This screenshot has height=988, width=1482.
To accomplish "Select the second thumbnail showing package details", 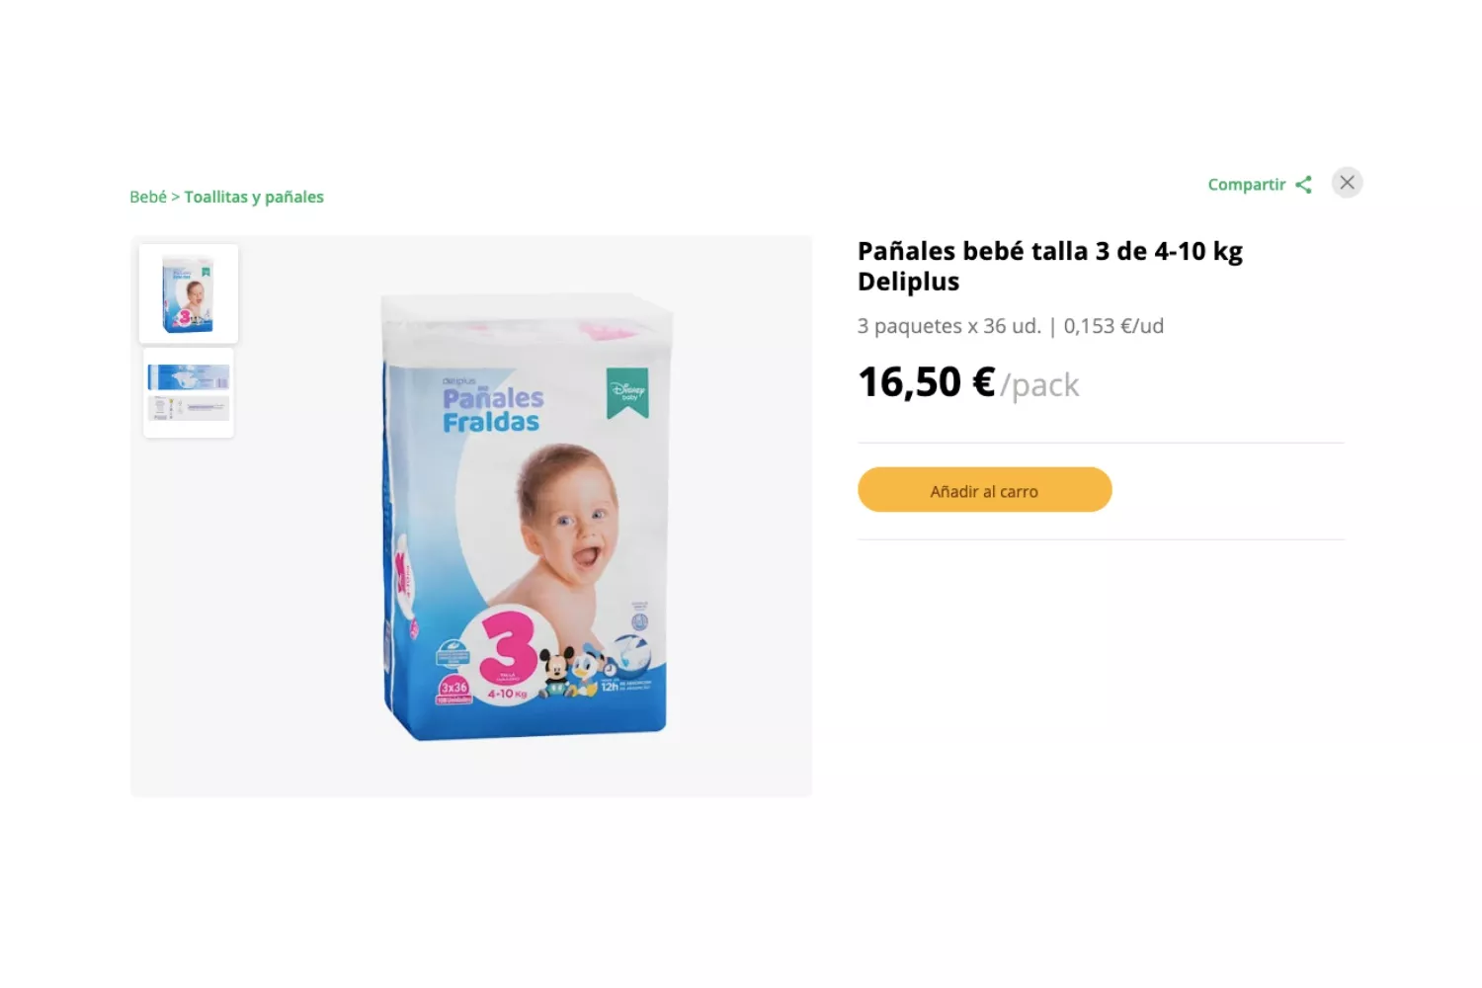I will pyautogui.click(x=189, y=392).
